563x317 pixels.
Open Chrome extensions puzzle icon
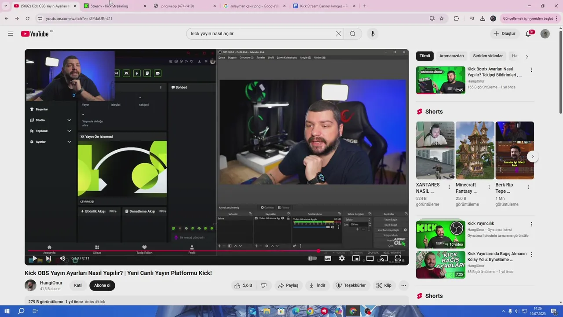pos(456,18)
